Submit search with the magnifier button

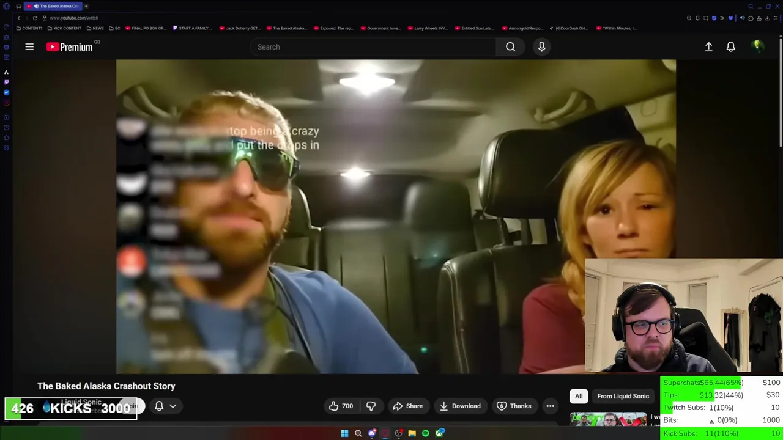coord(510,46)
